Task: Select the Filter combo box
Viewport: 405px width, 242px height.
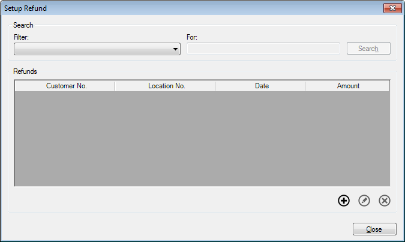Action: (97, 49)
